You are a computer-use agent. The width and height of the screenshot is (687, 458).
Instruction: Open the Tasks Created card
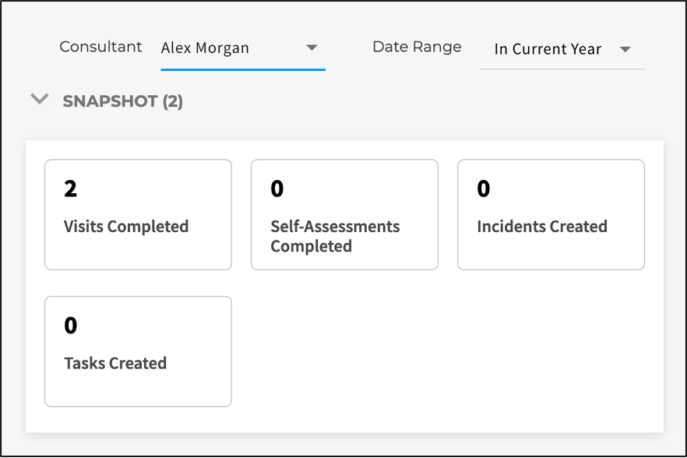click(x=138, y=351)
